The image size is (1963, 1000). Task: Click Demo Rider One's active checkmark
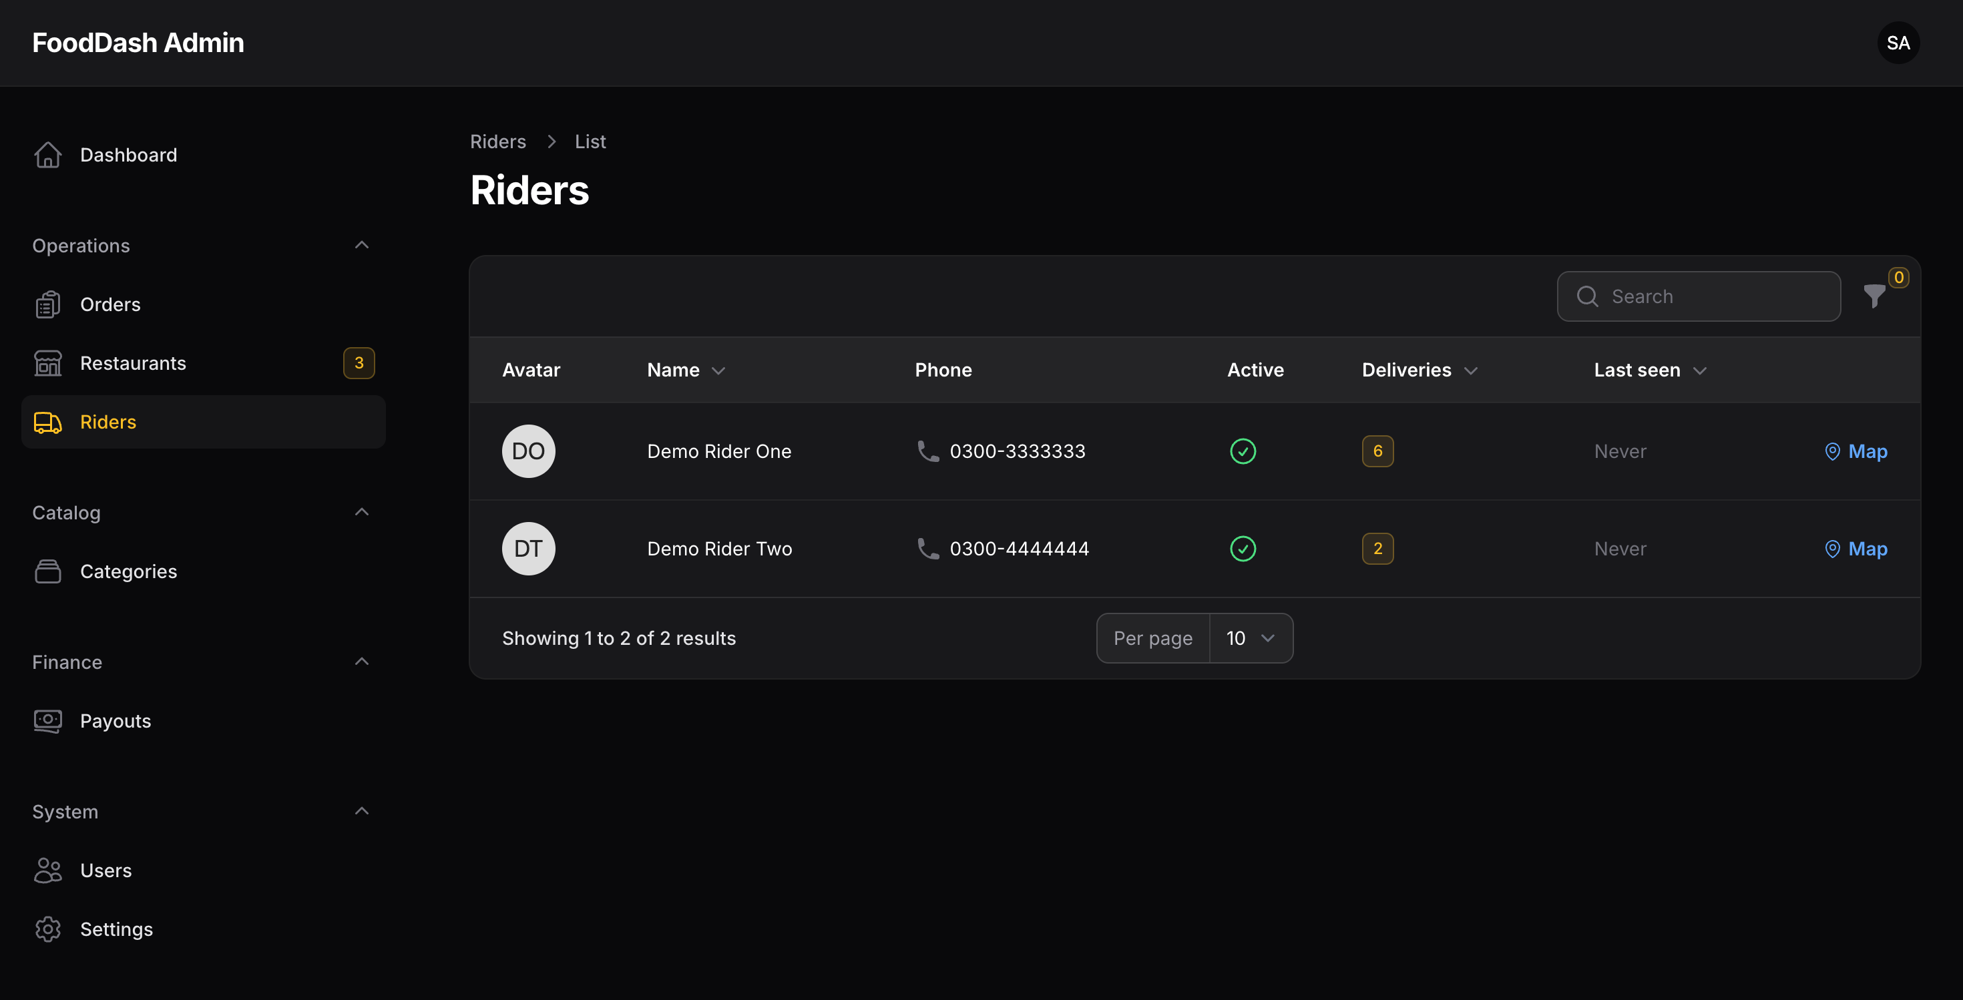coord(1243,451)
